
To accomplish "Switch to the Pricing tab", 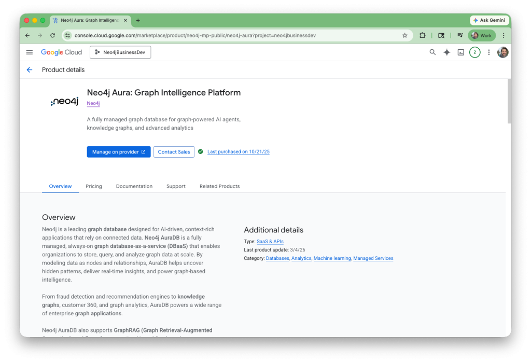I will (94, 186).
